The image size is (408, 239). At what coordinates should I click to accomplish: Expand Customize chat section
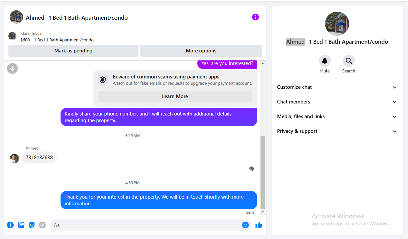click(x=337, y=87)
